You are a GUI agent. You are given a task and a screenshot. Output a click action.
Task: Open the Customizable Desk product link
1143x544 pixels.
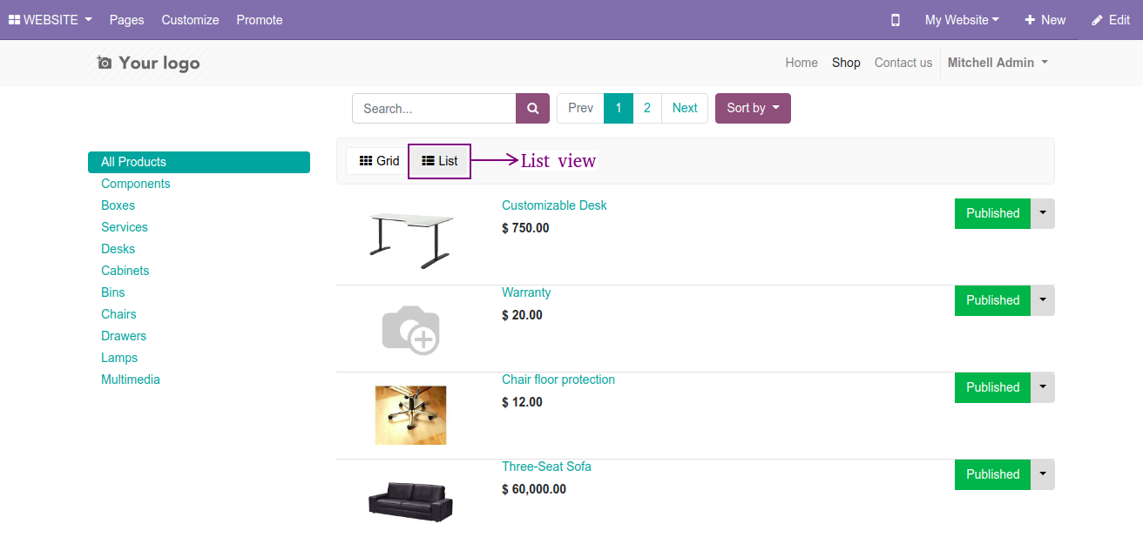(x=554, y=205)
